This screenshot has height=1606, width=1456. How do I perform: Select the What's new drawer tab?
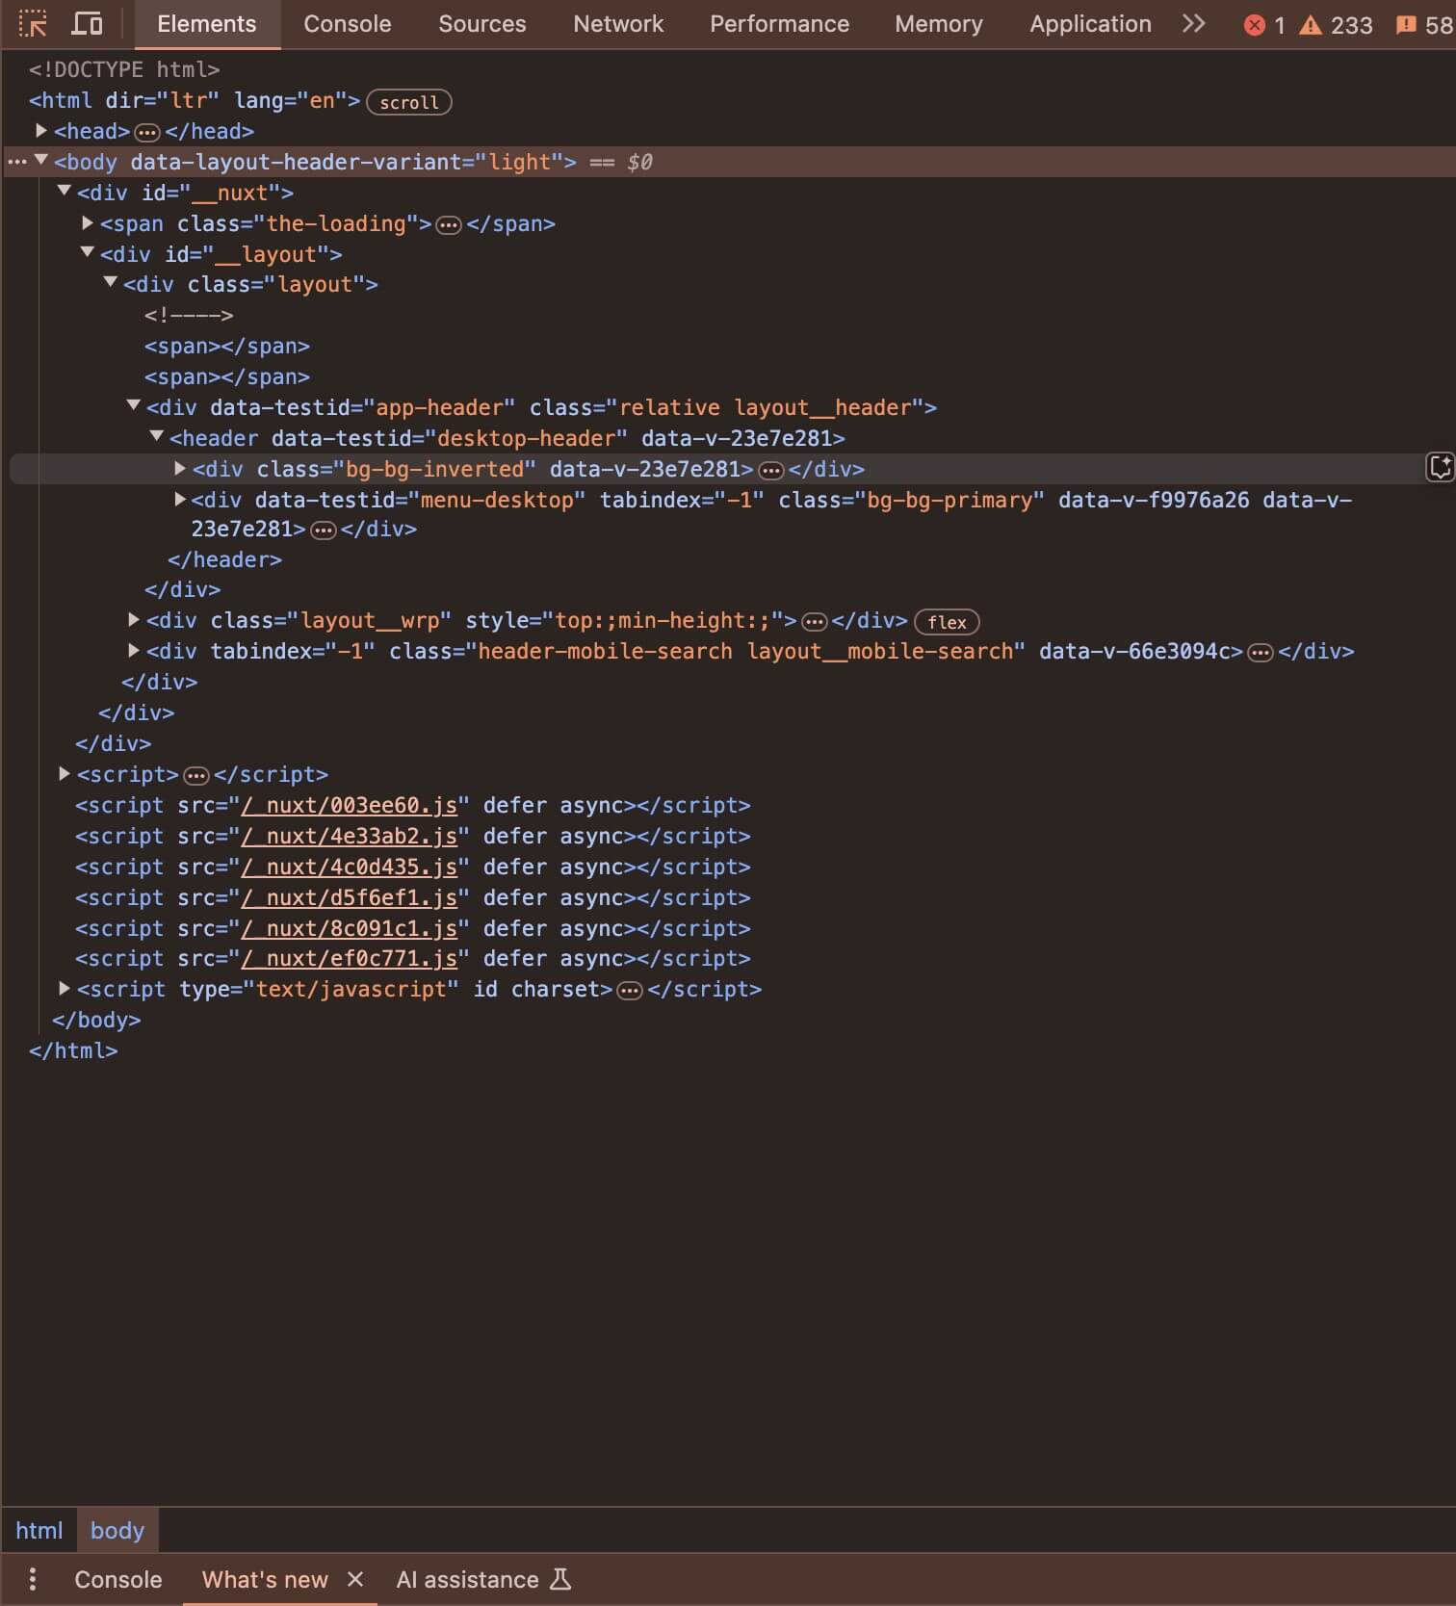(x=265, y=1579)
